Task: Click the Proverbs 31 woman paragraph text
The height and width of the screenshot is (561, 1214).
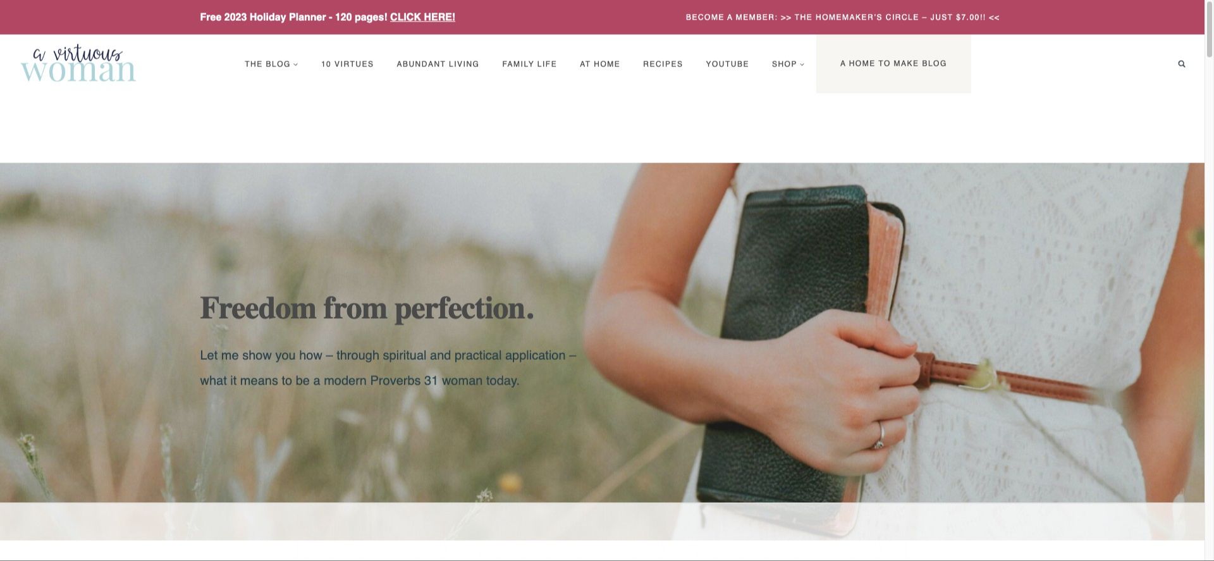Action: tap(388, 368)
